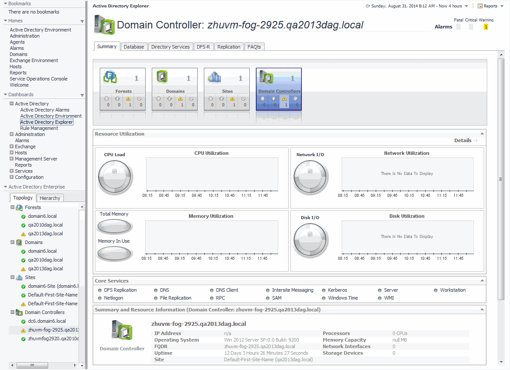Click the Domains tile icon

[x=163, y=78]
